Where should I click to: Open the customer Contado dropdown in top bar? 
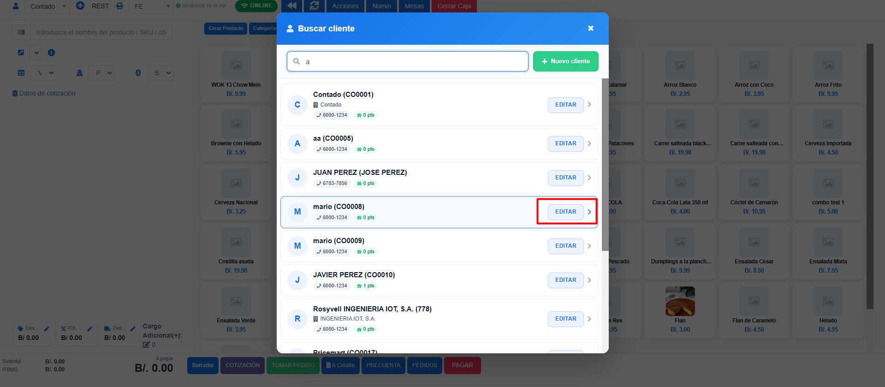click(47, 6)
